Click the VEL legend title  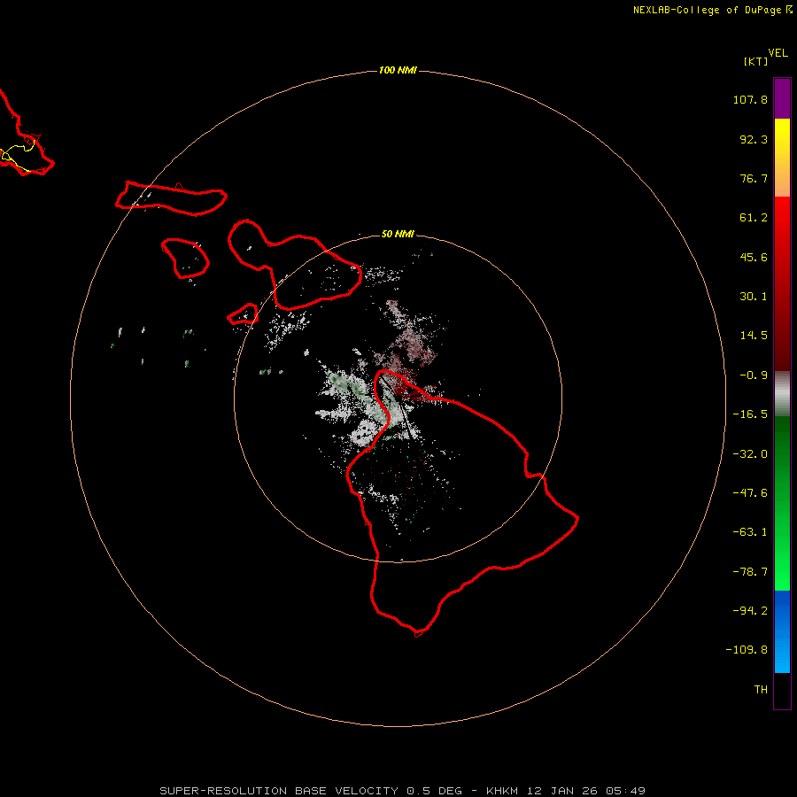[778, 53]
